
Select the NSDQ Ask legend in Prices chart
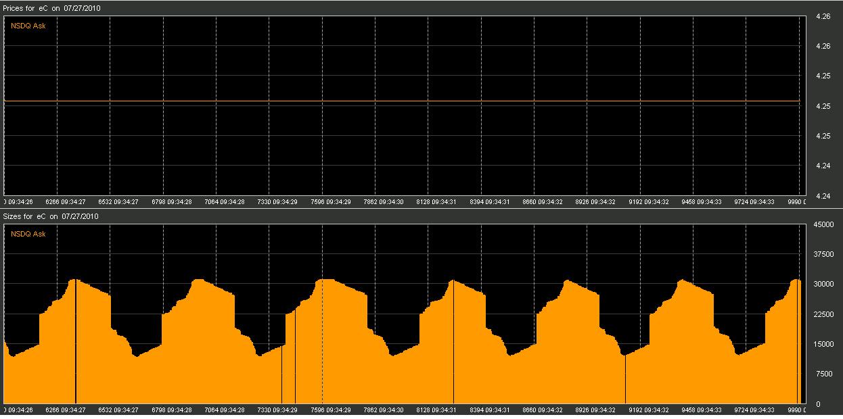(x=28, y=26)
